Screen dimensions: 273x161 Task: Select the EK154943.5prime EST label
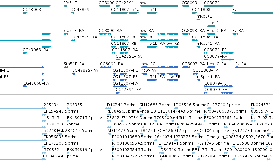tap(61, 111)
